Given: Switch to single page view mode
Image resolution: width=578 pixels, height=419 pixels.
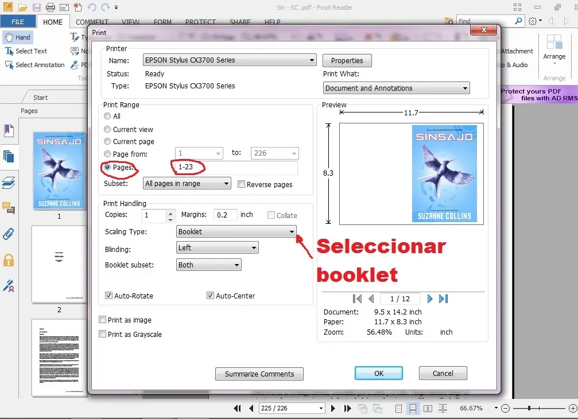Looking at the screenshot, I should pyautogui.click(x=398, y=408).
